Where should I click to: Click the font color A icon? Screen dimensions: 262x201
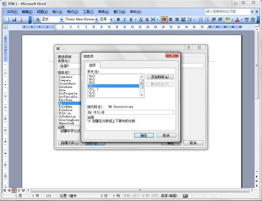(x=237, y=19)
